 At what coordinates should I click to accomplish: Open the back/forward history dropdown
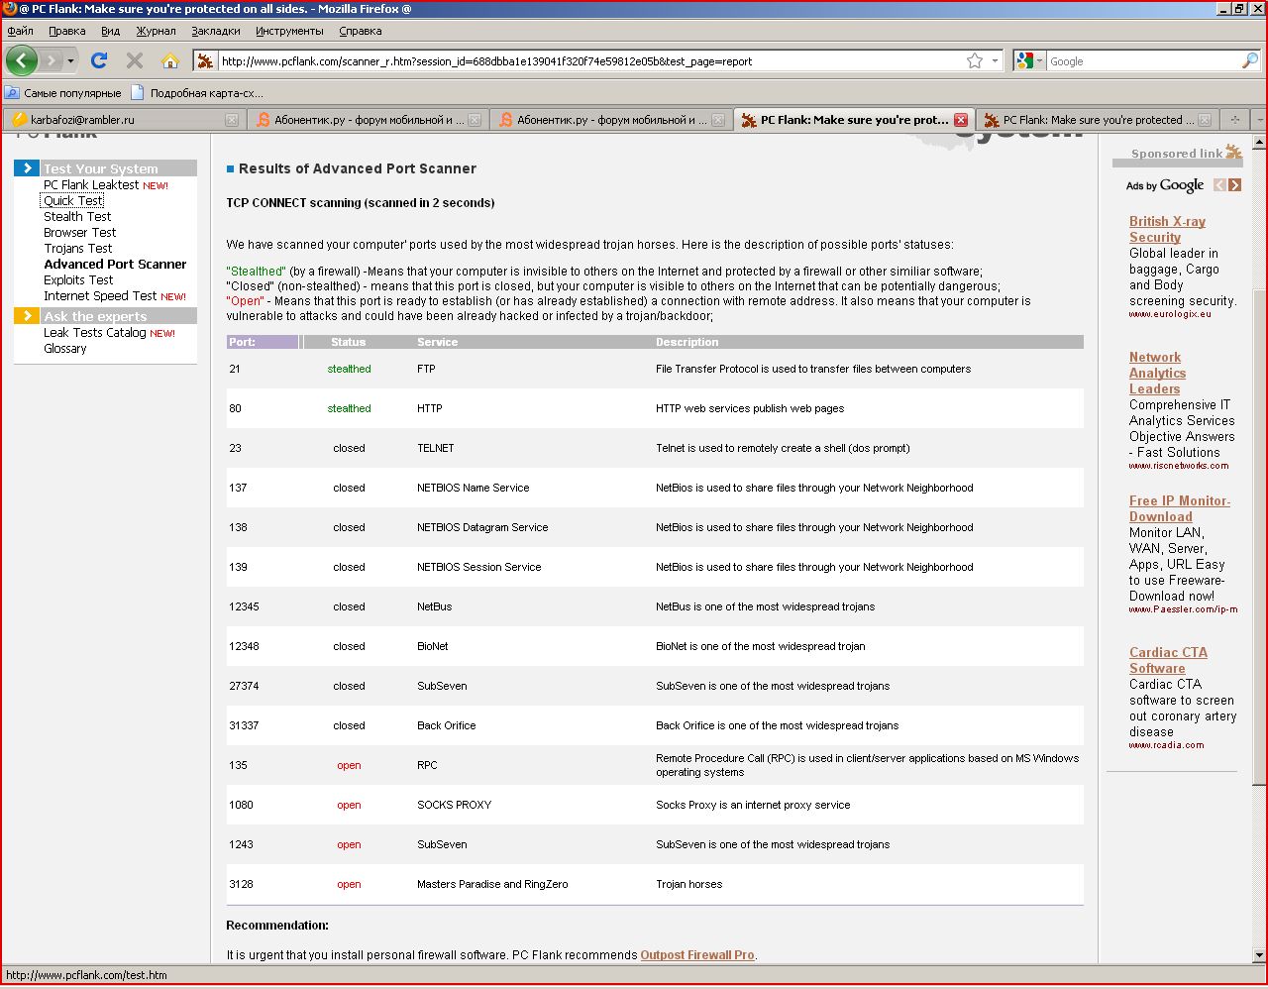point(70,60)
